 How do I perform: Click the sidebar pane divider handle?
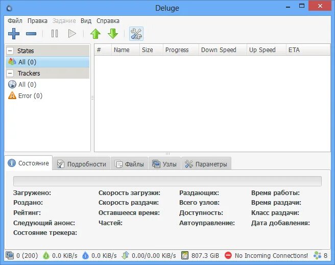92,98
